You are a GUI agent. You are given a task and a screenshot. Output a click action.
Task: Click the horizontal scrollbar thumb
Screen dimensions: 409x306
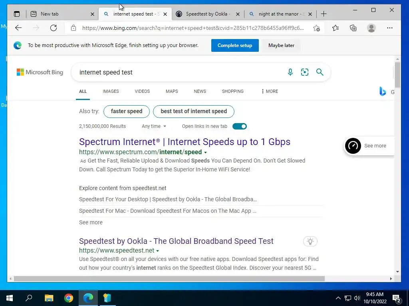pyautogui.click(x=169, y=279)
